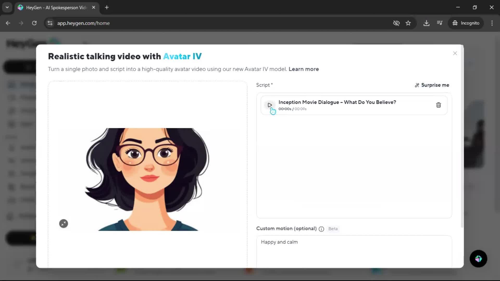Screen dimensions: 500x281
Task: Play the Inception Movie Dialogue audio
Action: 270,105
